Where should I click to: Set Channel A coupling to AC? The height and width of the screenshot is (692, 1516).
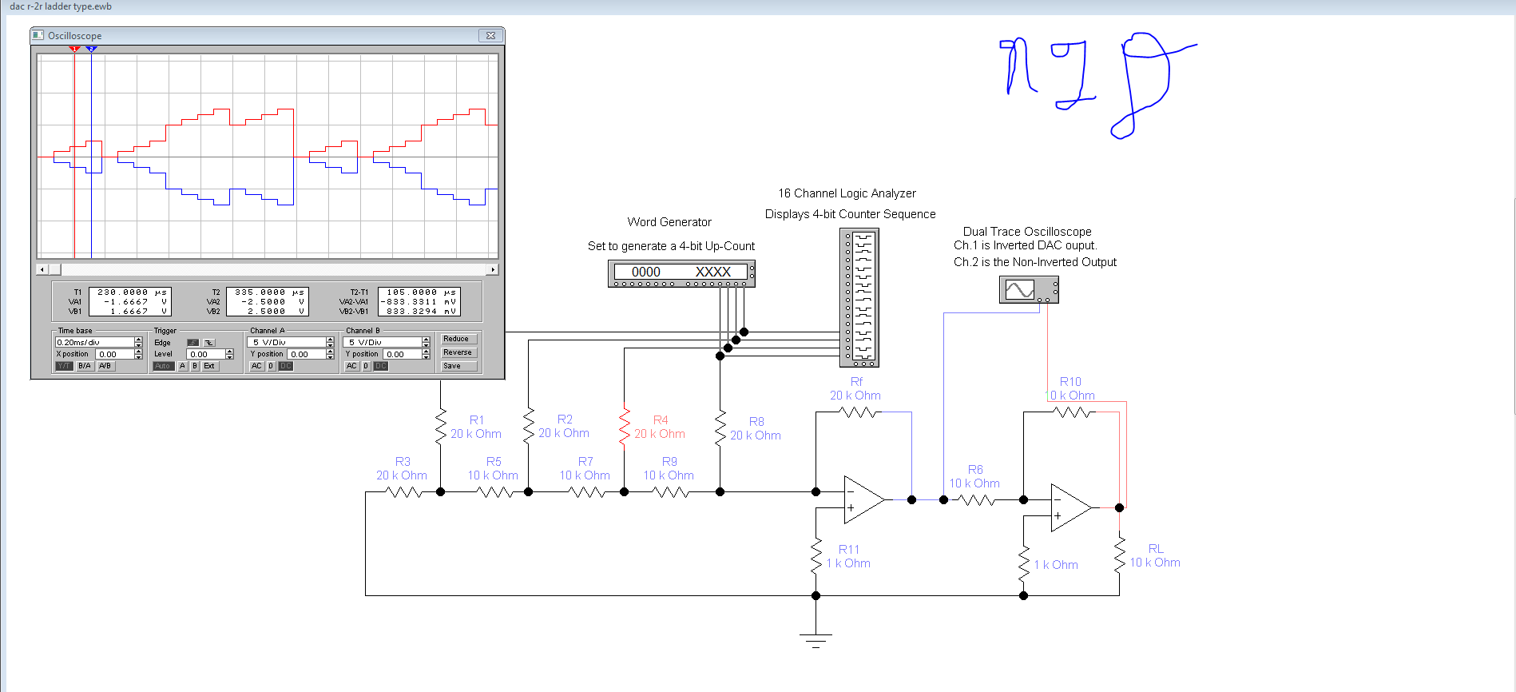point(256,366)
